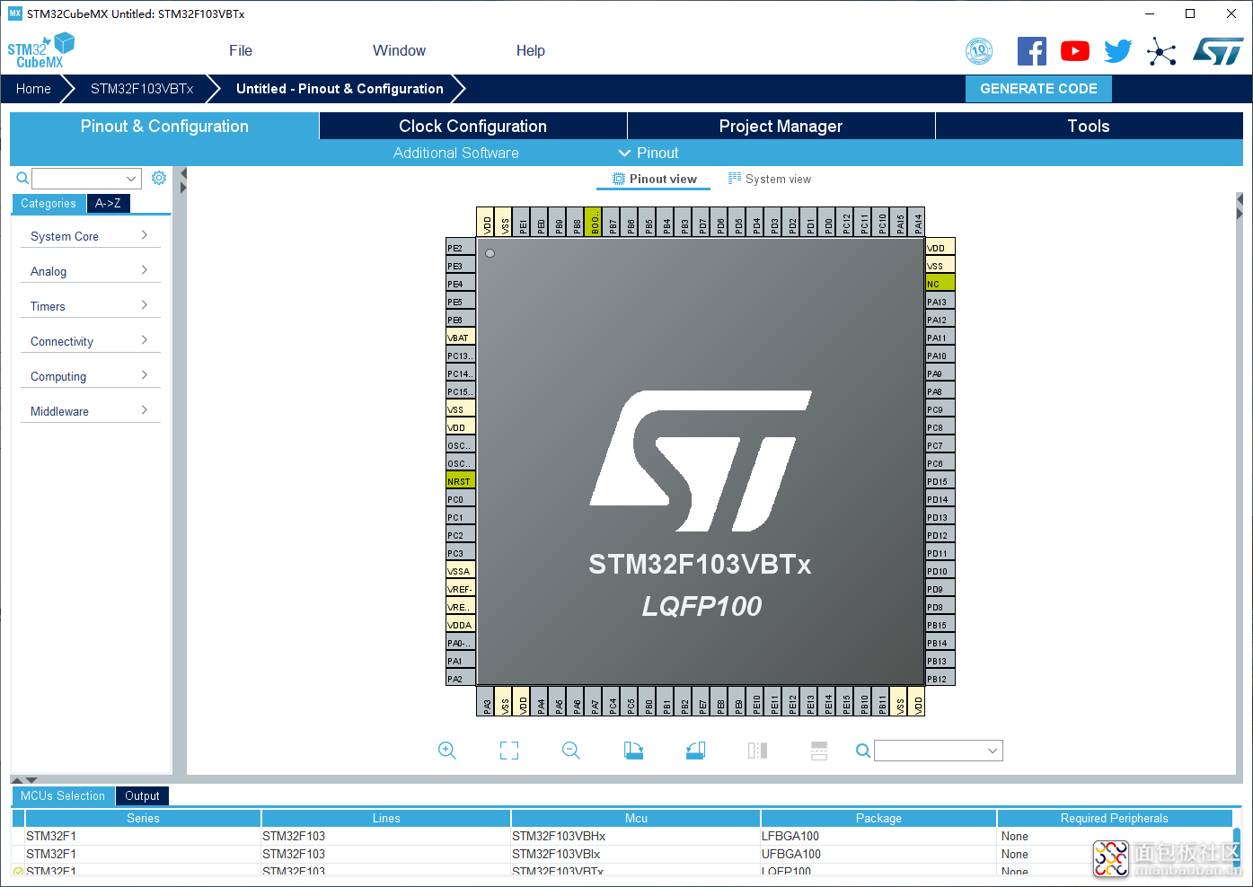
Task: Click the 10-year anniversary badge icon
Action: pyautogui.click(x=979, y=51)
